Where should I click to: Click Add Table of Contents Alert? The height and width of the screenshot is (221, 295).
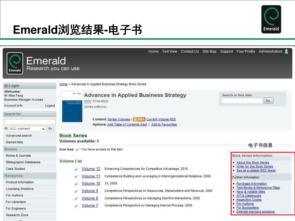tap(127, 124)
